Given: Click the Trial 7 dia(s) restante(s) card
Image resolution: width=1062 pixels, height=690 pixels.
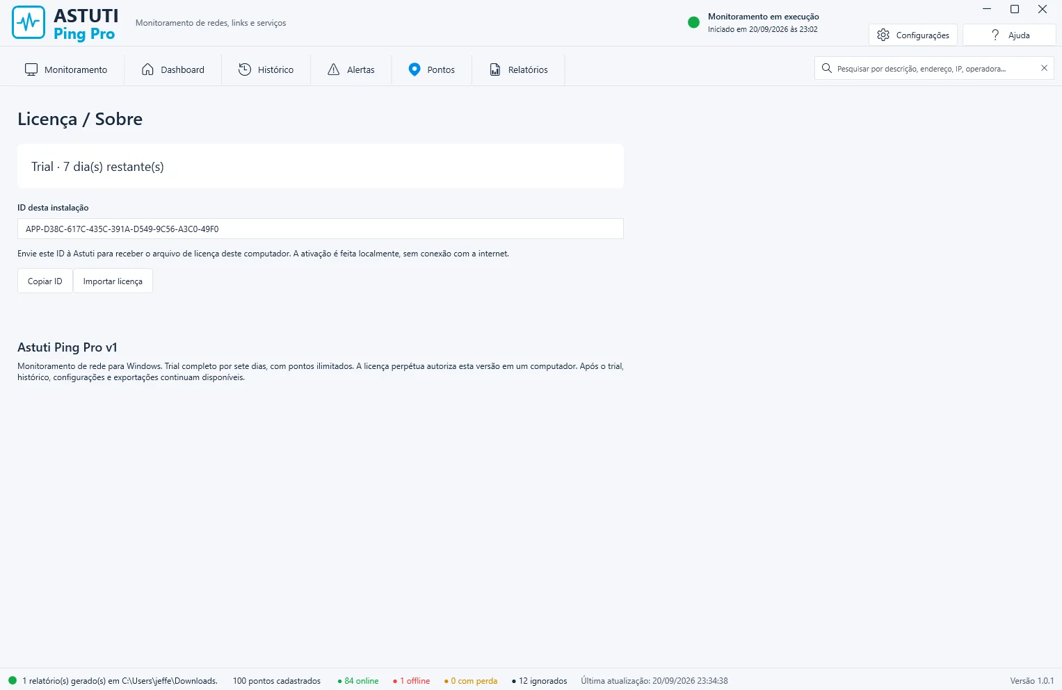Looking at the screenshot, I should (321, 166).
